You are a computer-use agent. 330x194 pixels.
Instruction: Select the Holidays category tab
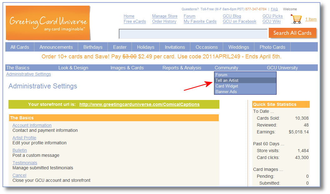[146, 47]
